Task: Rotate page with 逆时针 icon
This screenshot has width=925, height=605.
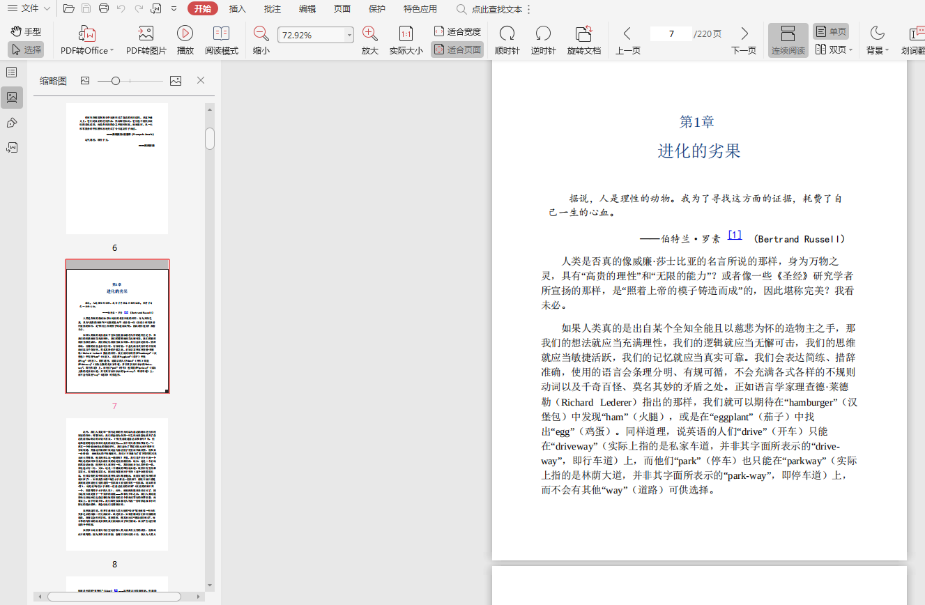Action: point(543,33)
